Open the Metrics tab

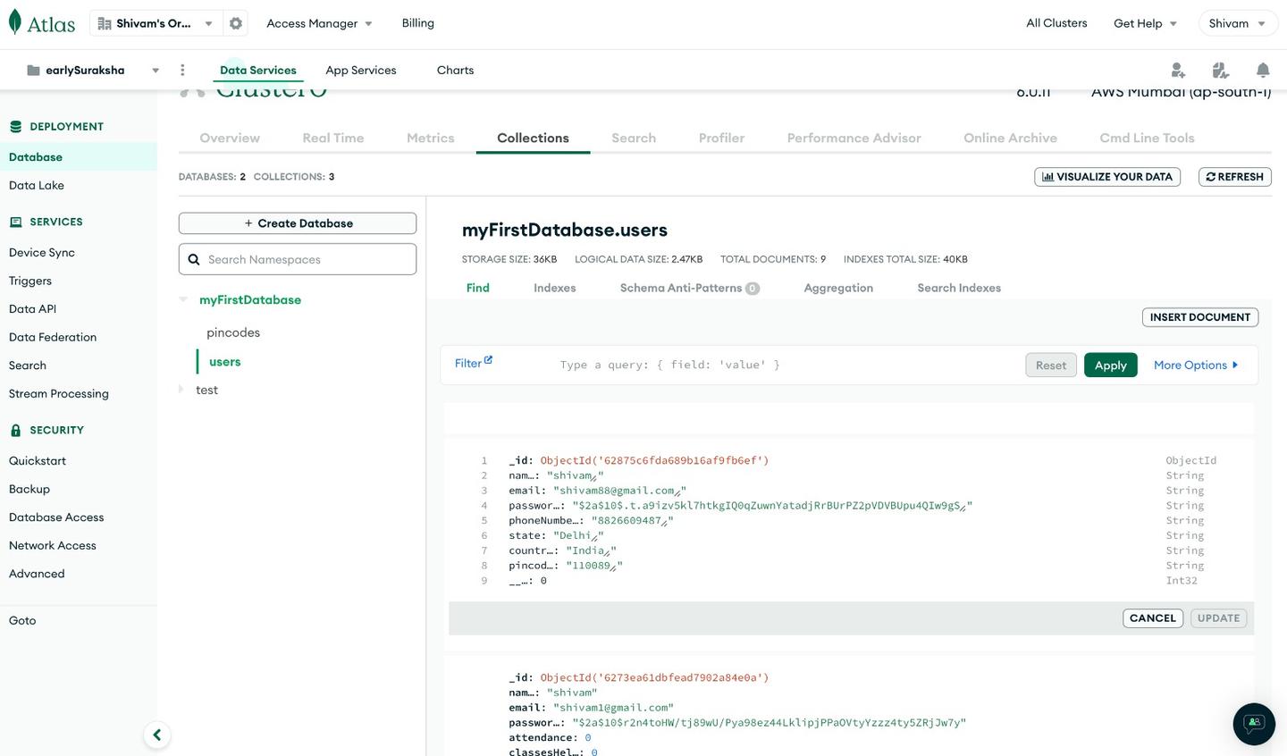tap(431, 138)
